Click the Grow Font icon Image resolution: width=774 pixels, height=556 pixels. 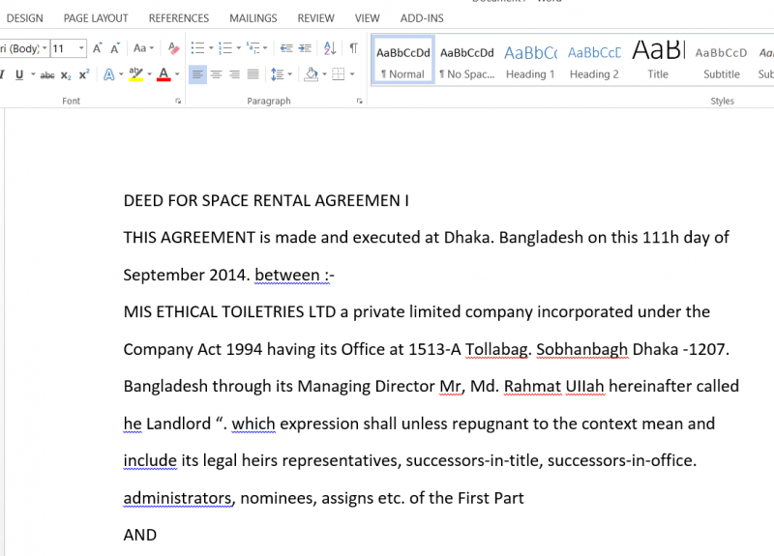coord(98,48)
